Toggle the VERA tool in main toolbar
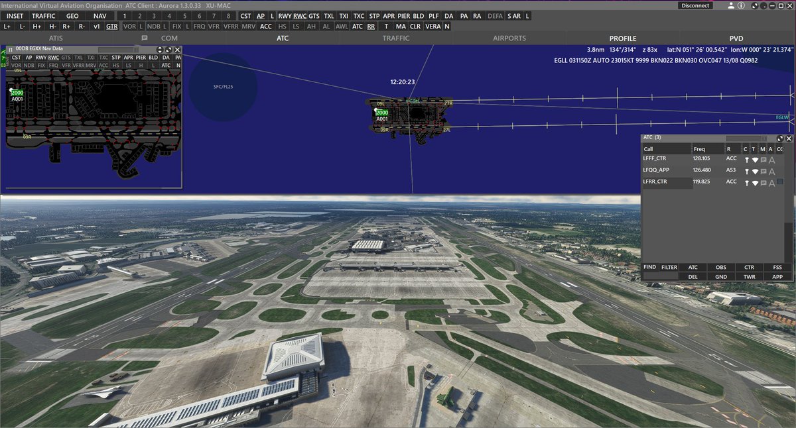Image resolution: width=796 pixels, height=428 pixels. pos(432,27)
